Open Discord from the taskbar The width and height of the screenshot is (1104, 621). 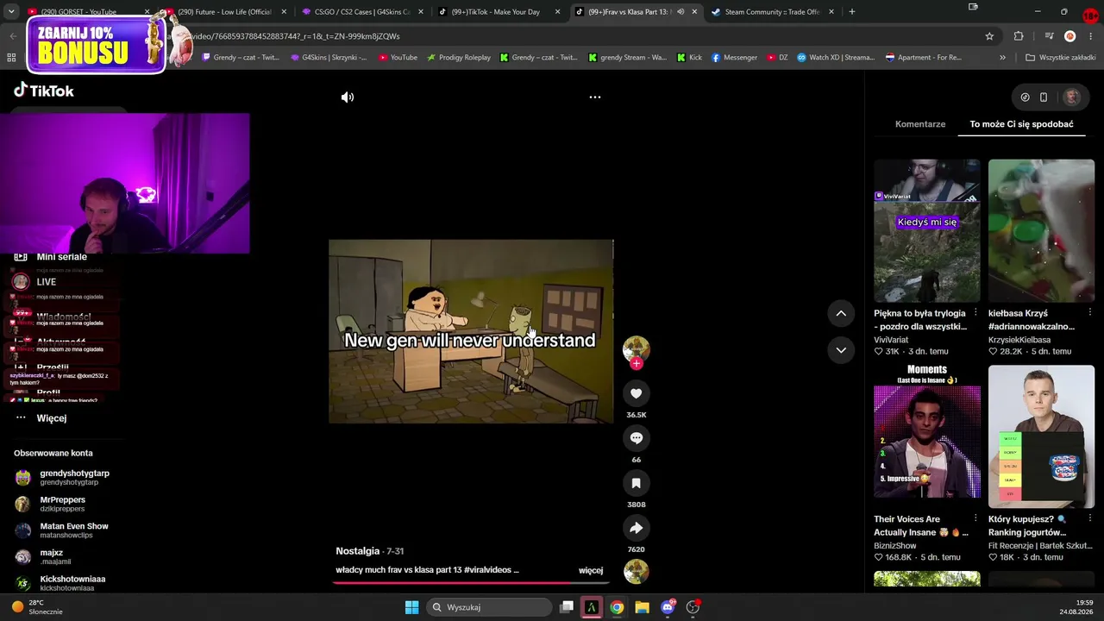667,607
